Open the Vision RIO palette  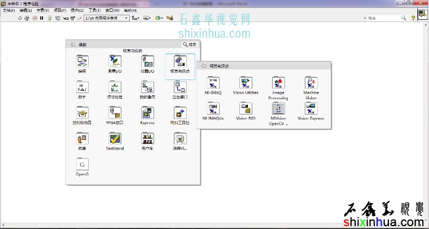coord(246,109)
